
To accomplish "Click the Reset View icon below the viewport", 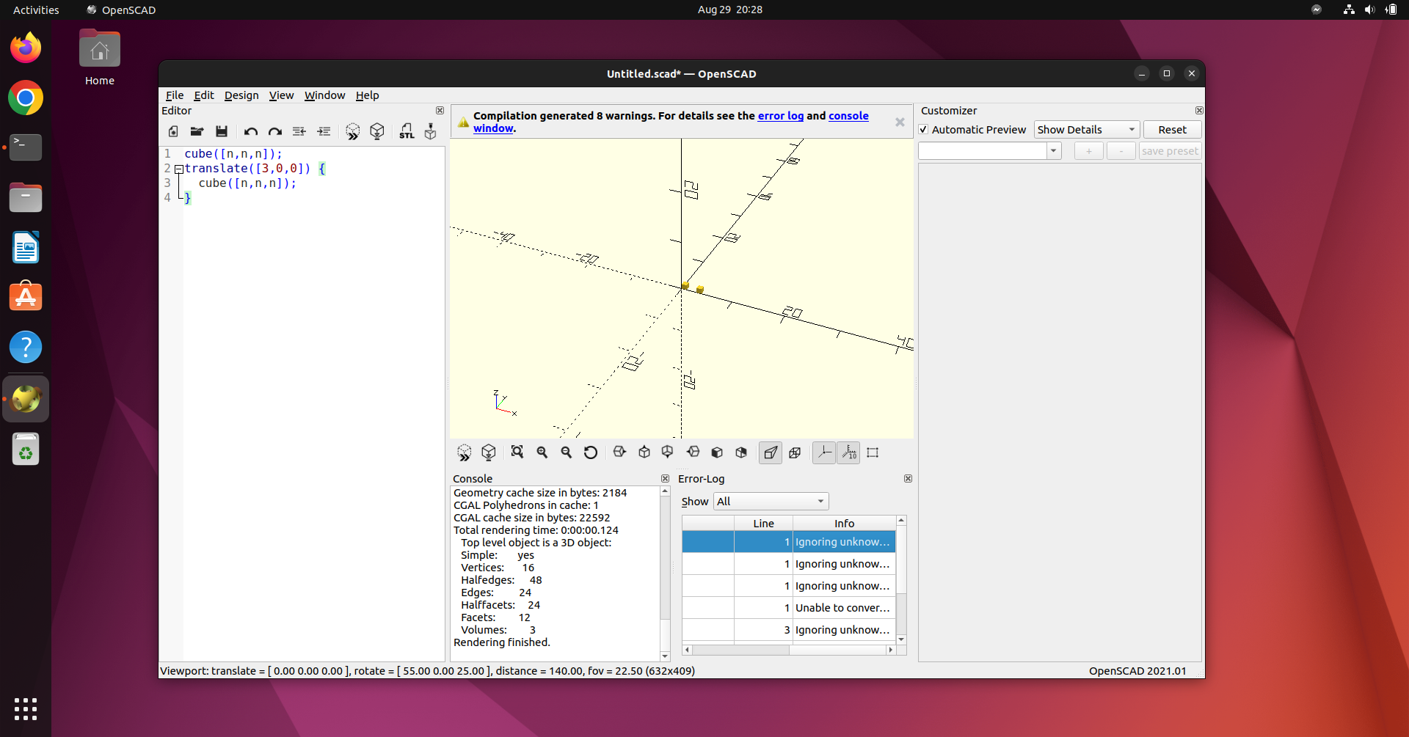I will click(x=591, y=452).
